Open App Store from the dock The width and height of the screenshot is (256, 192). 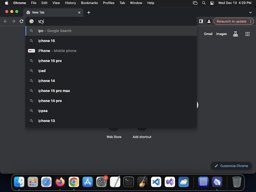[x=87, y=182]
